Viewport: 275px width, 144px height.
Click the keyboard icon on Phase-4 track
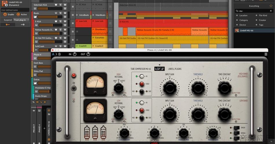(35, 58)
